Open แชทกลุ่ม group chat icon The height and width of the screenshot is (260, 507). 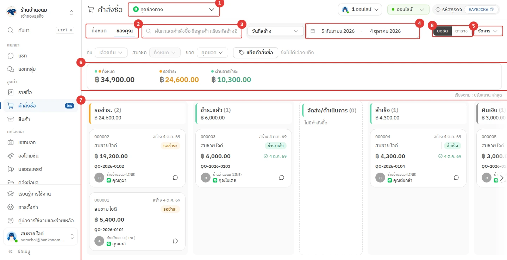[11, 69]
